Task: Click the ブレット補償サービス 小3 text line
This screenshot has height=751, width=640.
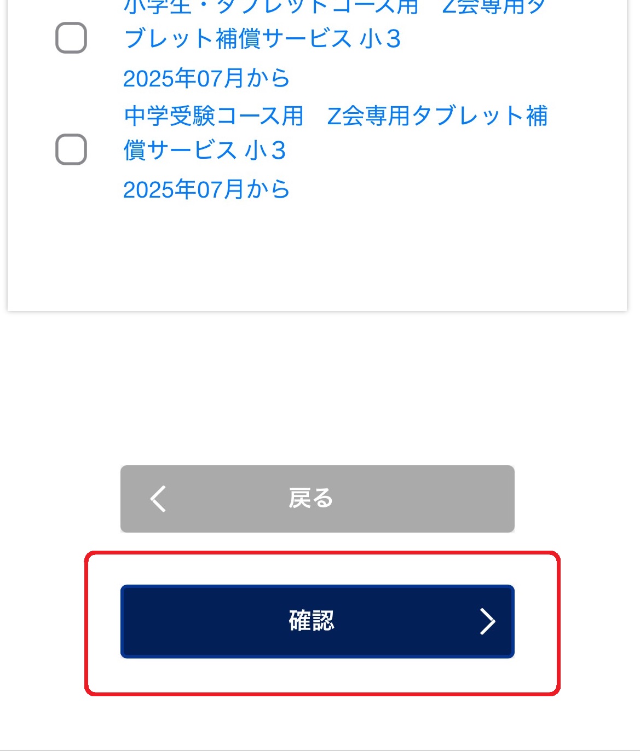Action: pyautogui.click(x=262, y=39)
